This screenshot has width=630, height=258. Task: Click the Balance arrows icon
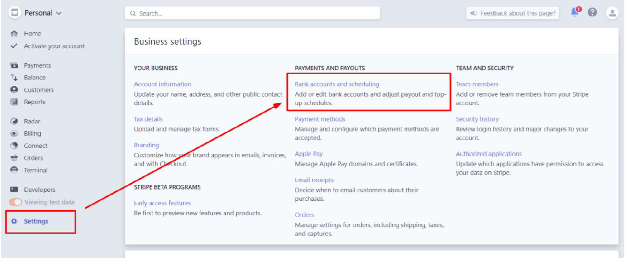[x=14, y=77]
